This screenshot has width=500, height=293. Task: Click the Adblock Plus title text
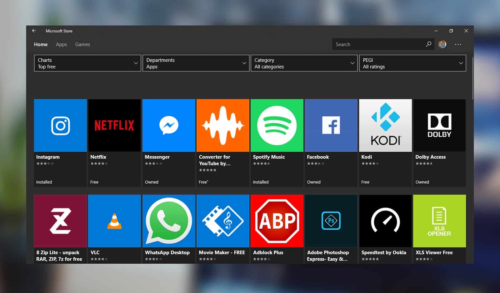(268, 252)
